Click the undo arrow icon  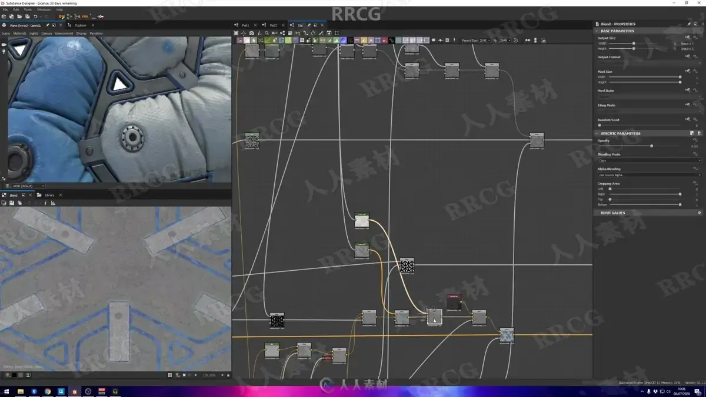coord(35,16)
